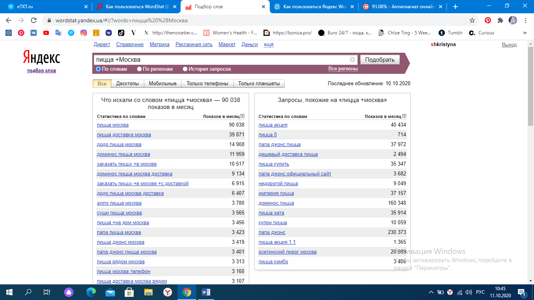Screen dimensions: 534x300
Task: Open the 'осетинский пирог москва' link
Action: 288,252
